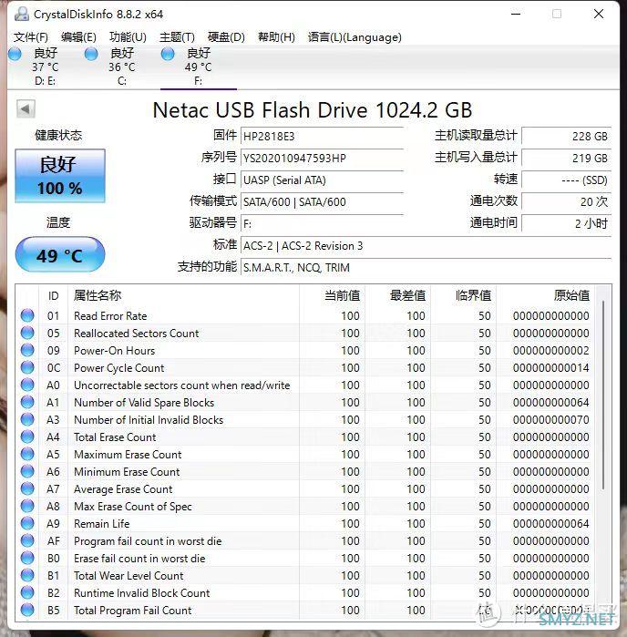Open the 文件(F) menu
Image resolution: width=627 pixels, height=637 pixels.
31,37
